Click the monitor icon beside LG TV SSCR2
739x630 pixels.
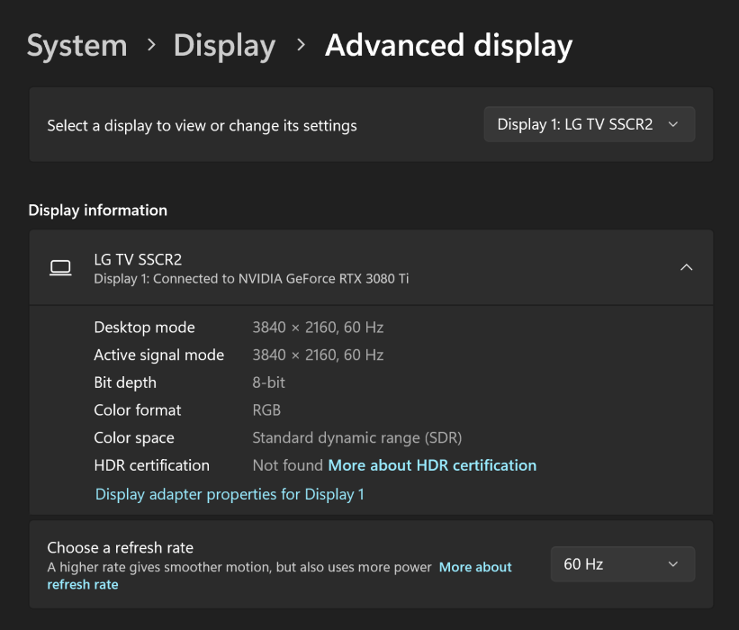60,268
